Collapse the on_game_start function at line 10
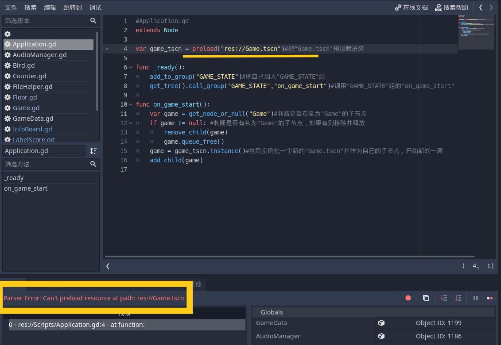501x345 pixels. (131, 105)
